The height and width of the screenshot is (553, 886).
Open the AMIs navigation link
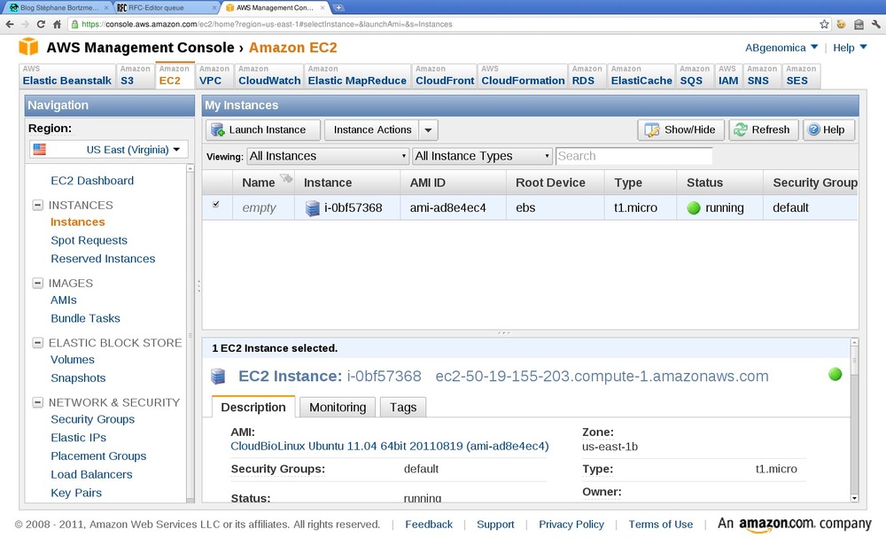coord(63,300)
